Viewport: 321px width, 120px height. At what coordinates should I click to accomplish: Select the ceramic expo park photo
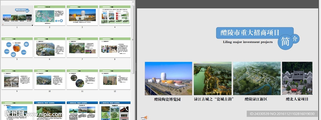[x=168, y=78]
